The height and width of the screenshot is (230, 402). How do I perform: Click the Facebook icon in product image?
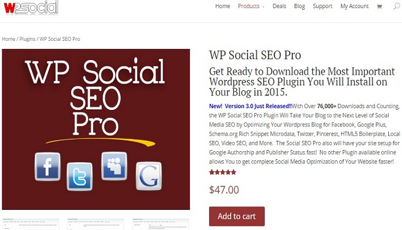pyautogui.click(x=48, y=167)
